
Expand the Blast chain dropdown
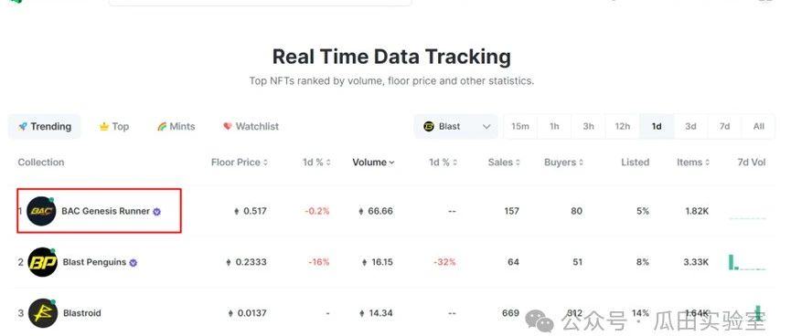[x=456, y=126]
